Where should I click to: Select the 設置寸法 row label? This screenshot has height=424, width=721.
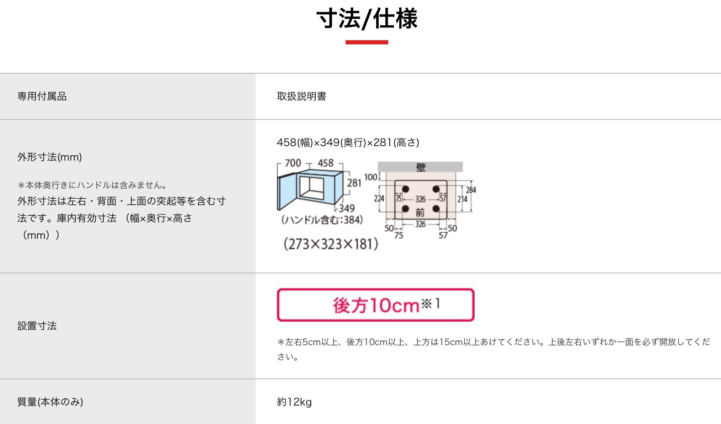tap(37, 326)
